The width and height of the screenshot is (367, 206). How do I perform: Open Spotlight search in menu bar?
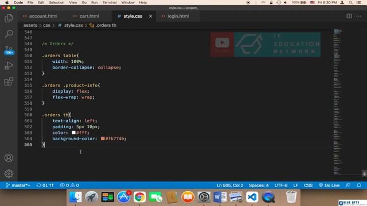coord(350,2)
